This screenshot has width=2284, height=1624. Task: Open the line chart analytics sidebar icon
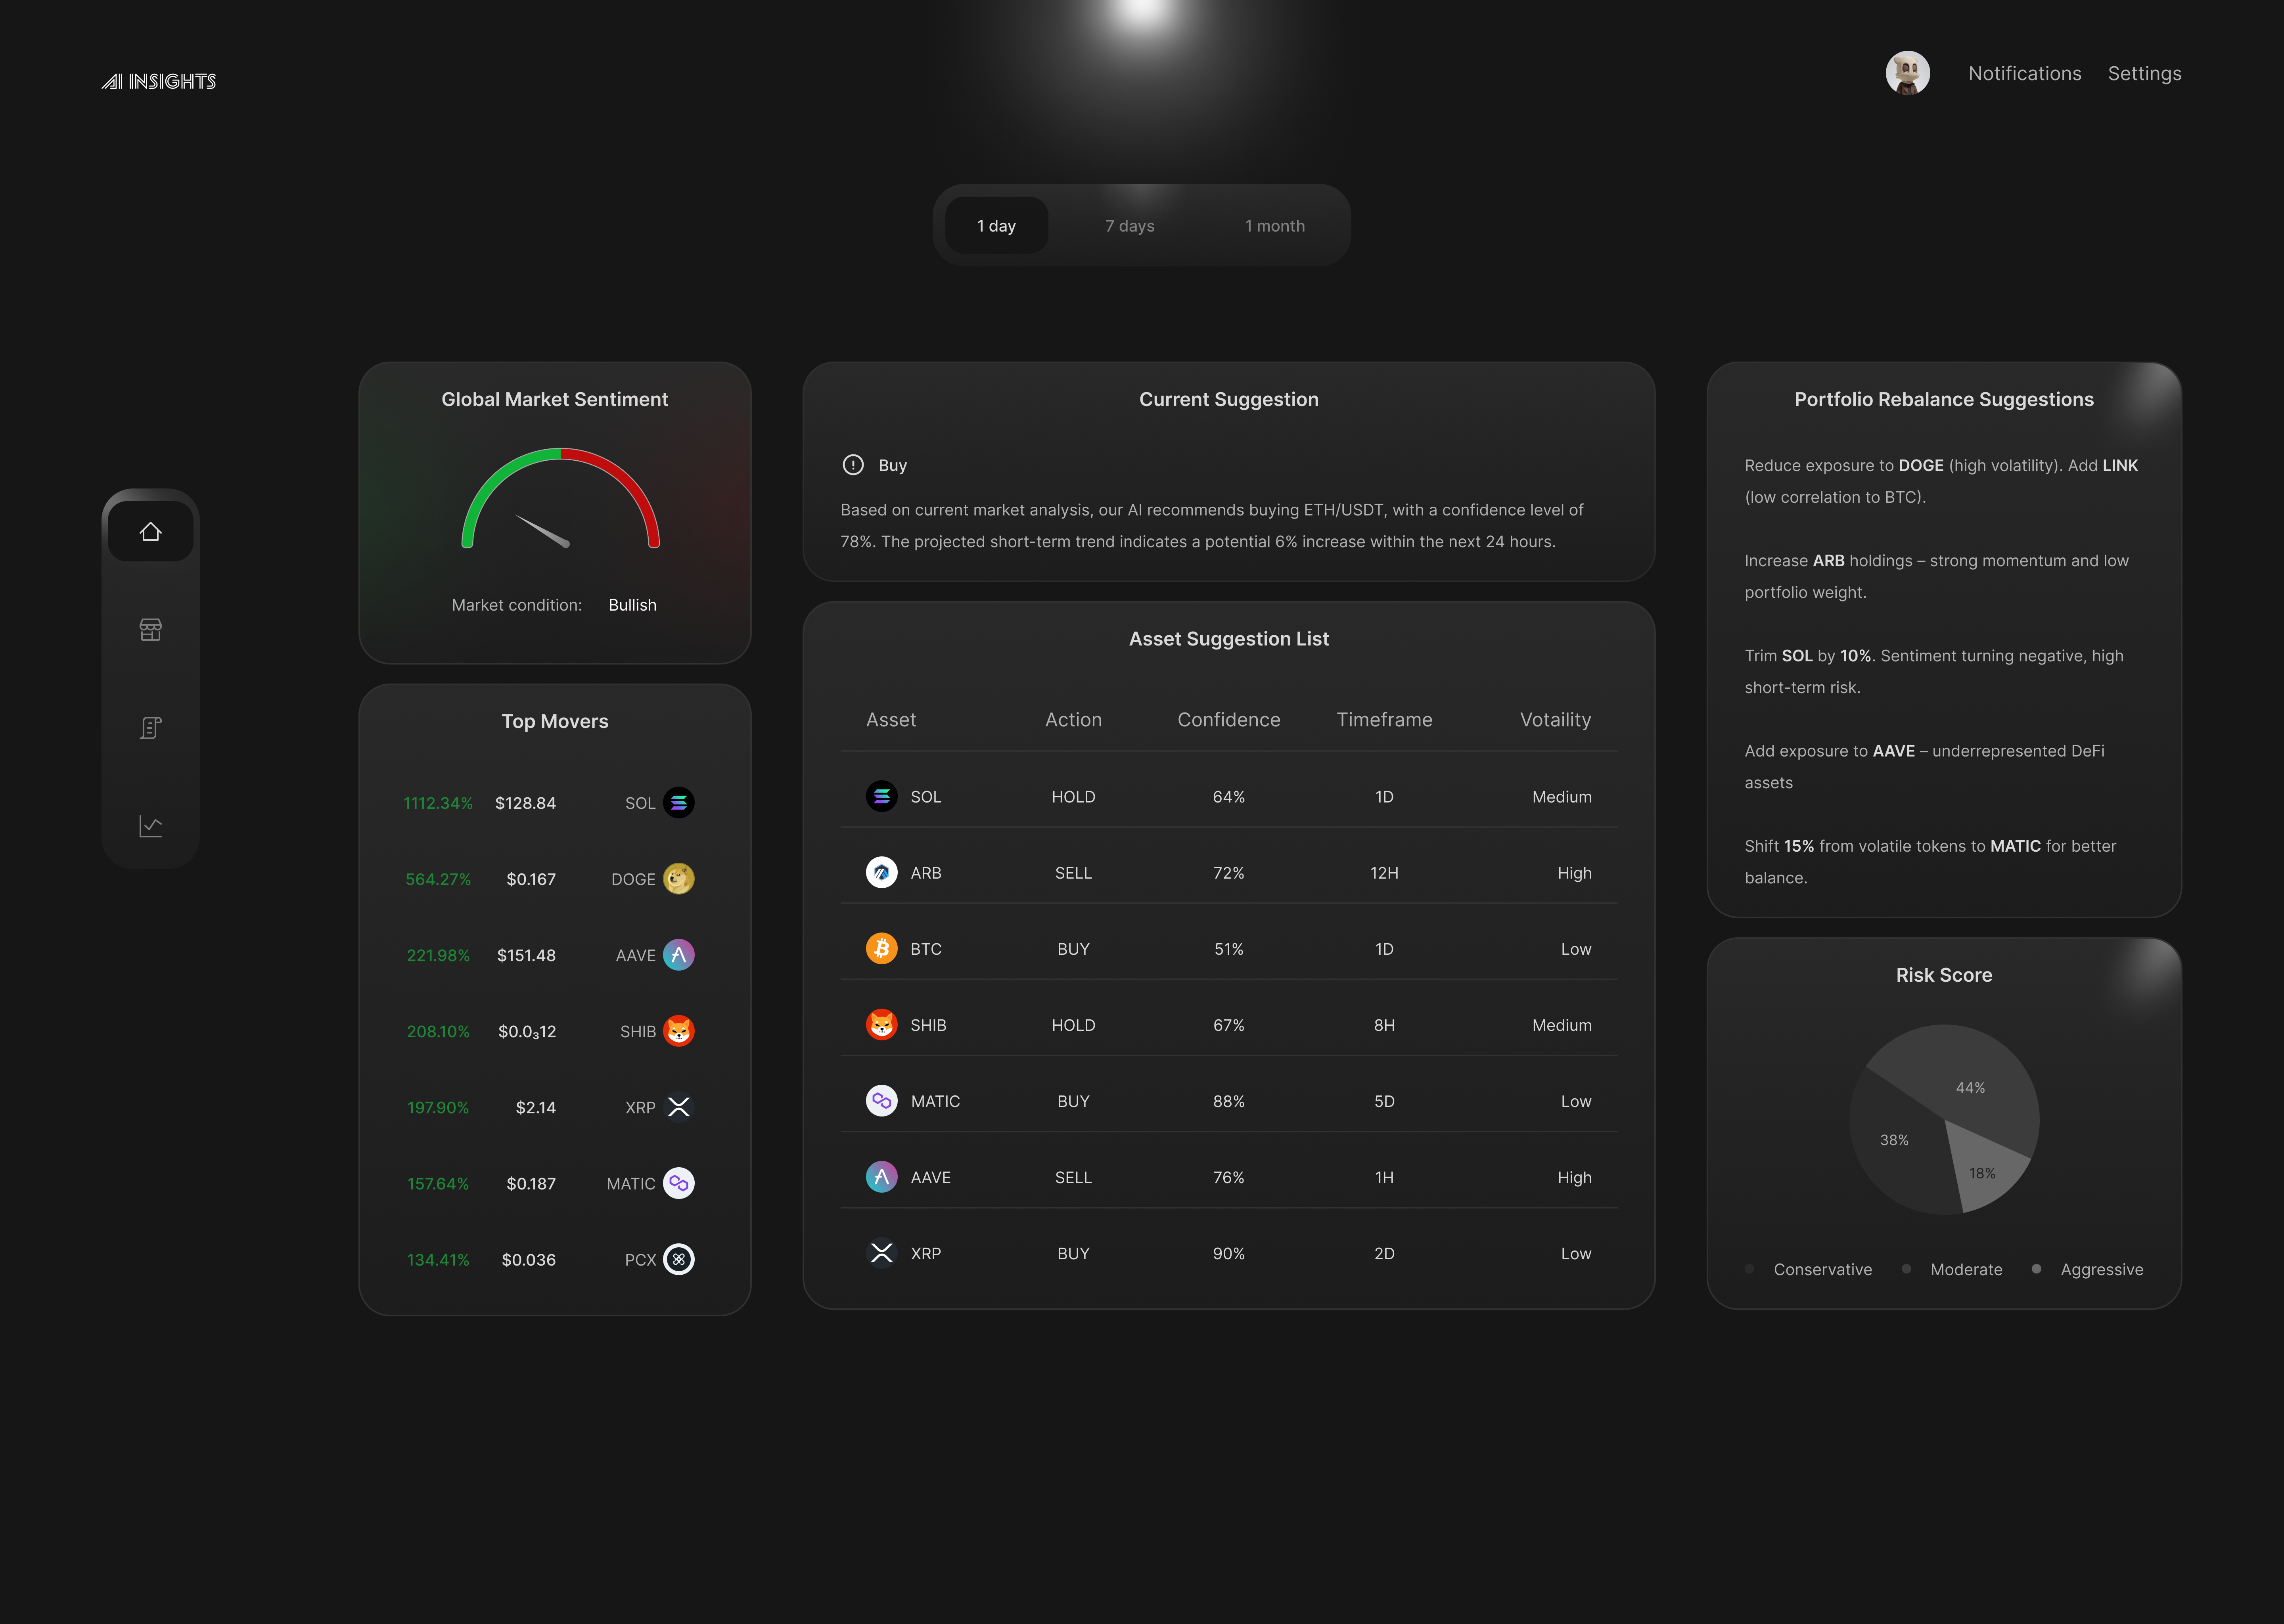coord(150,826)
